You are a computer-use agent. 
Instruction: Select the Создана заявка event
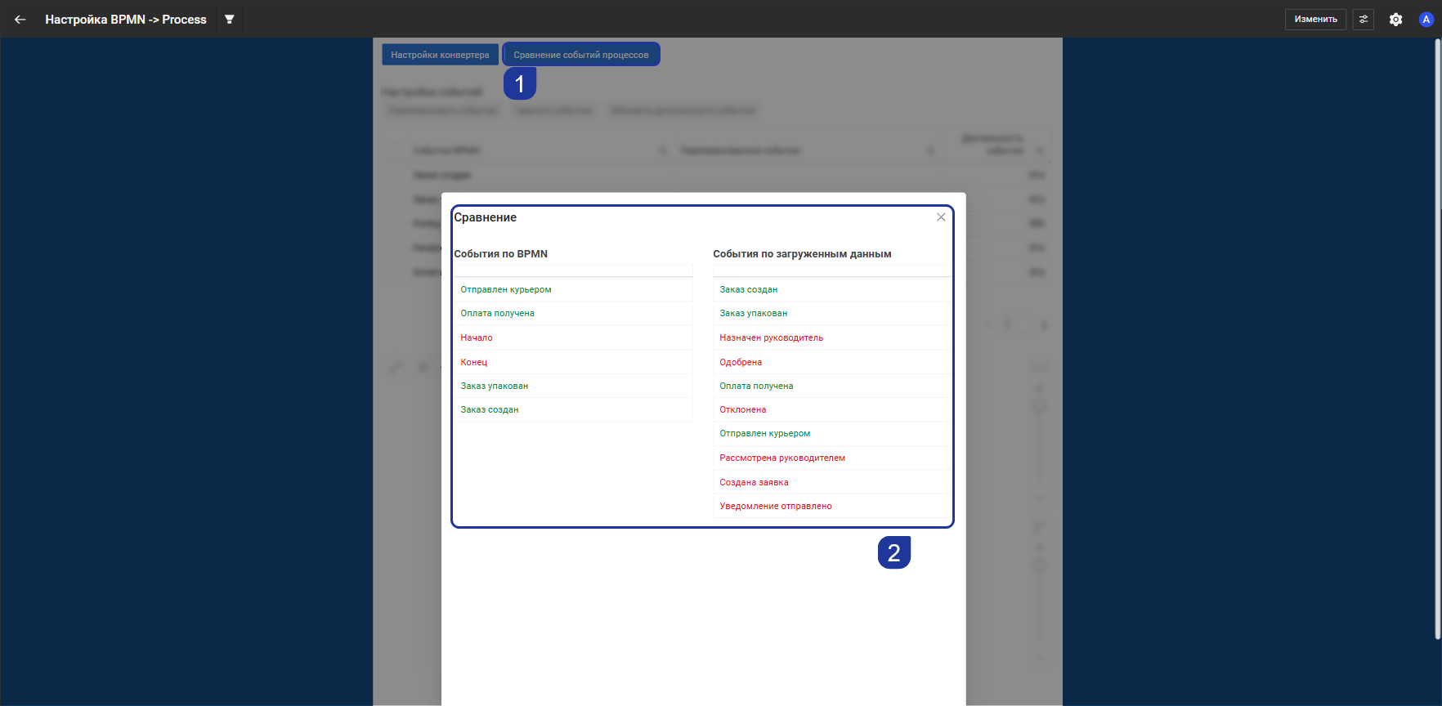[754, 483]
